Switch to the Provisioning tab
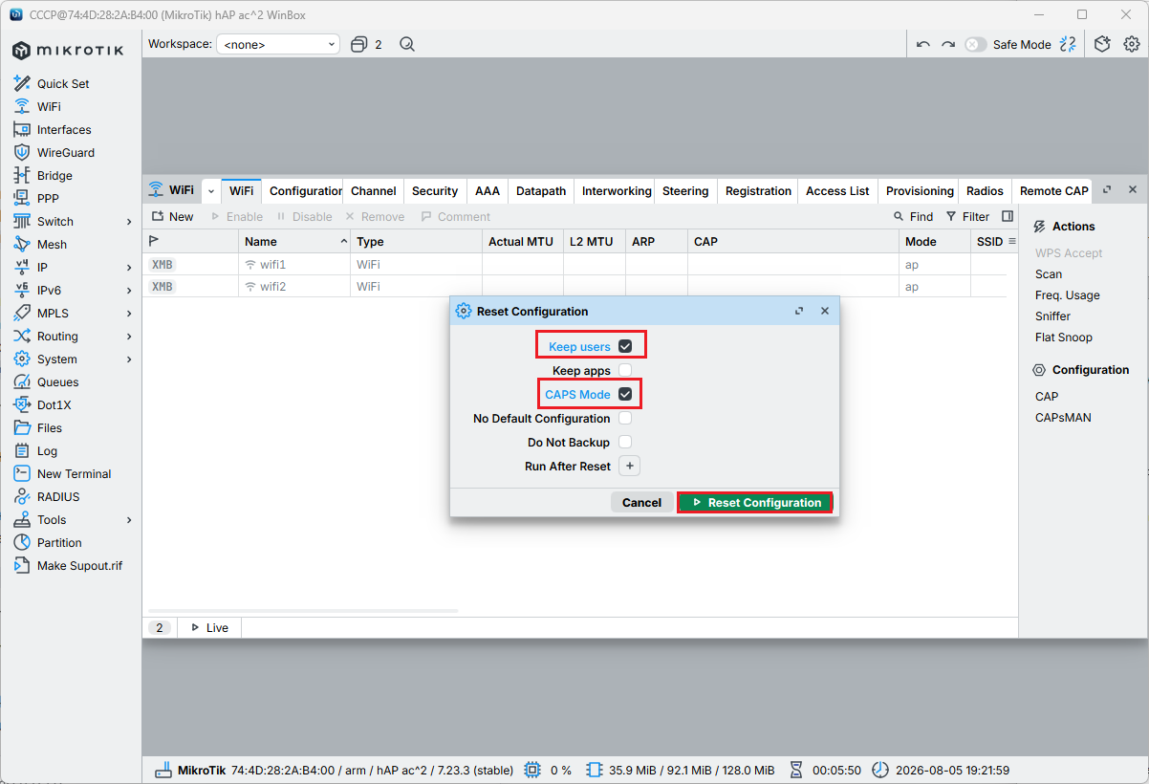 920,190
